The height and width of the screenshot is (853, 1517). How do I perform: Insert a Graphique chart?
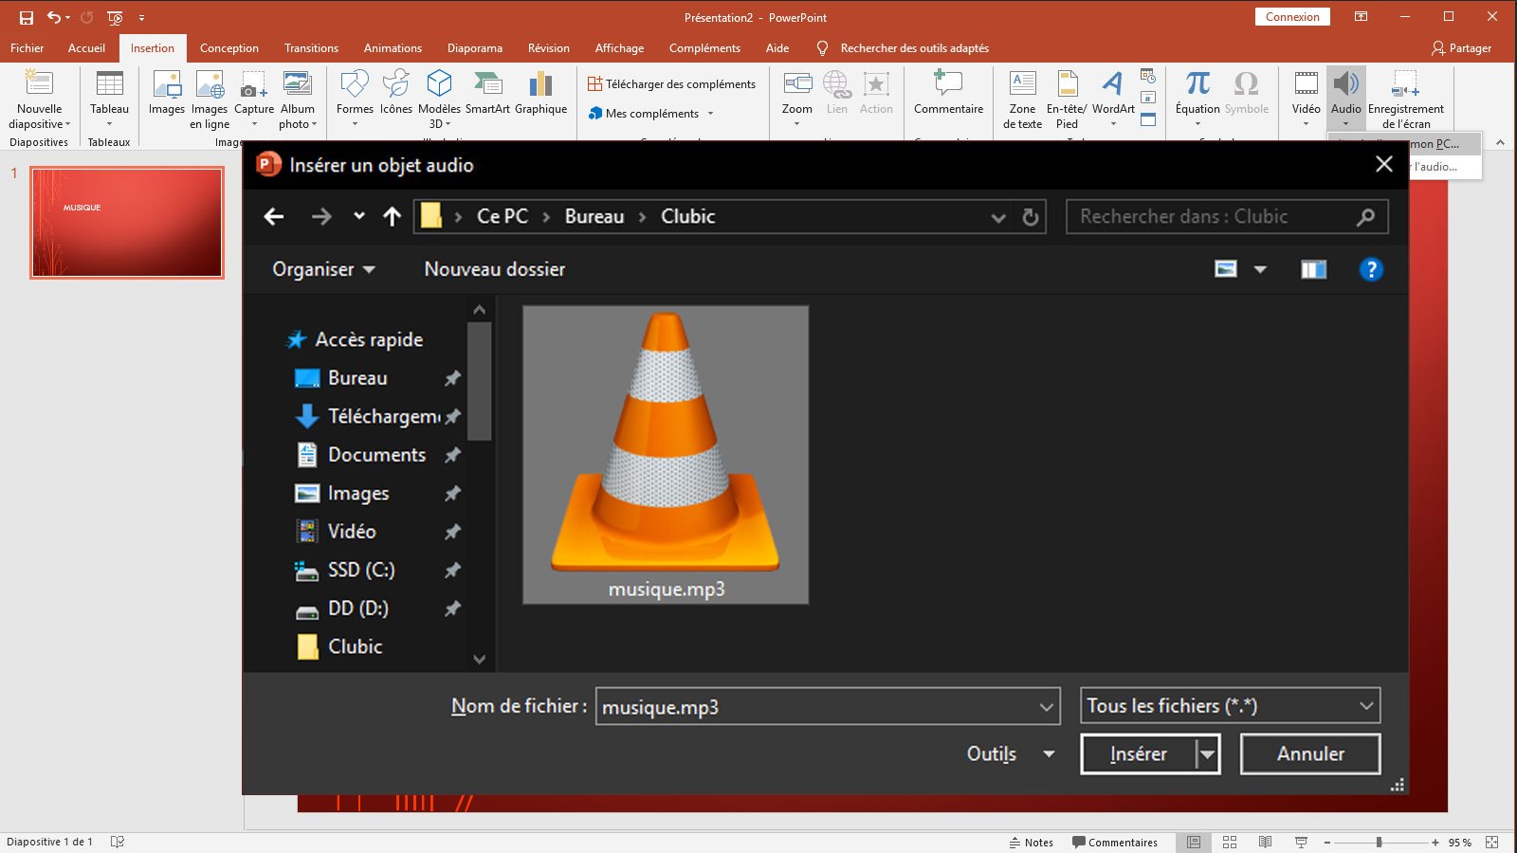point(540,93)
